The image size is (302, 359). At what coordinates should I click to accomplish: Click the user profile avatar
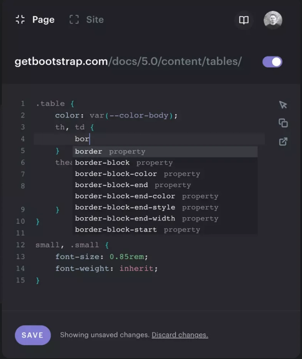tap(273, 20)
